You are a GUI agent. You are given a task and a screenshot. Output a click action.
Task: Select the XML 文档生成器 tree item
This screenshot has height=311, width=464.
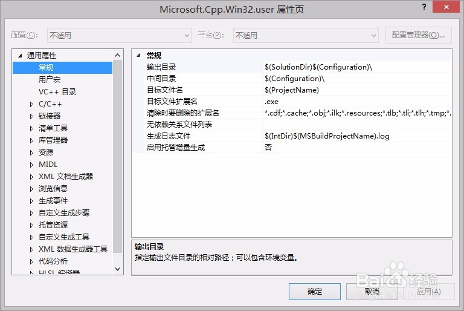(66, 177)
